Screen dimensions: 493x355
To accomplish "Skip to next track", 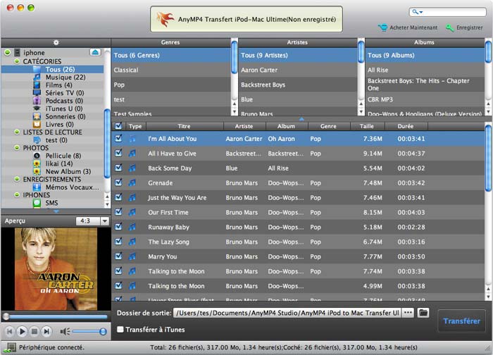I will 46,331.
